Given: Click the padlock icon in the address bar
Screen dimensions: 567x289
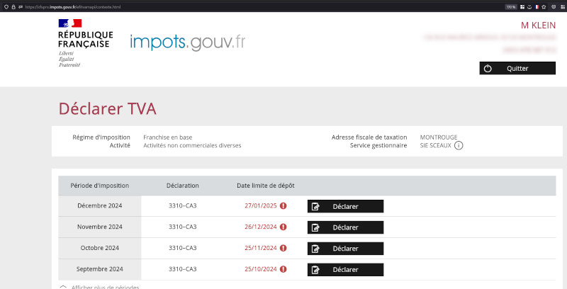Looking at the screenshot, I should click(13, 6).
